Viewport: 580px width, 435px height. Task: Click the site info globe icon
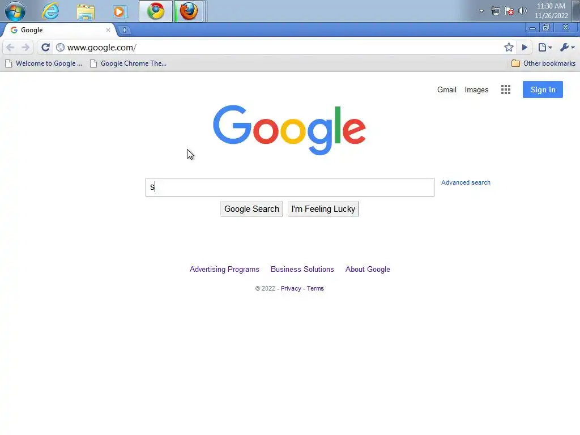(60, 48)
